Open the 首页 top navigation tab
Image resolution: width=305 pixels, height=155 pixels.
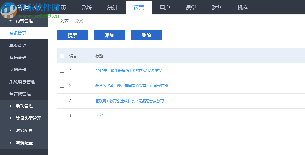coord(61,8)
